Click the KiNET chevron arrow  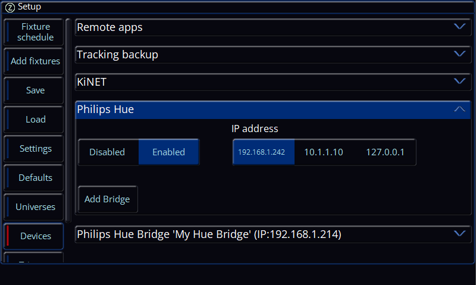click(x=459, y=82)
